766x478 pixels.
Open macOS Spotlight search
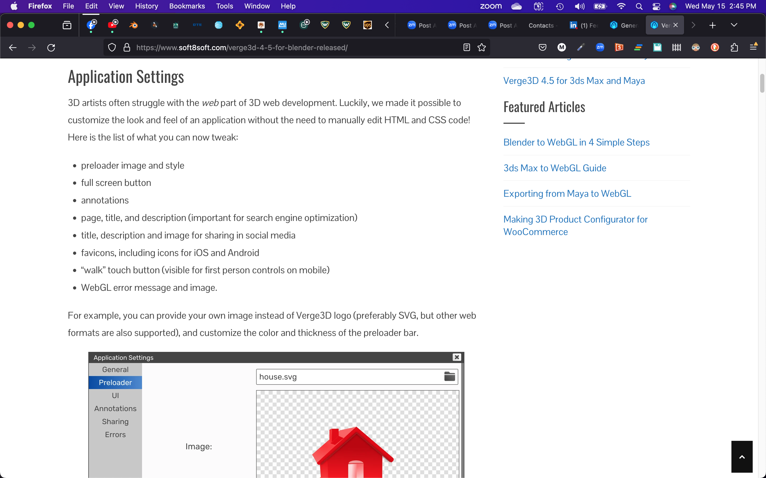pyautogui.click(x=639, y=6)
